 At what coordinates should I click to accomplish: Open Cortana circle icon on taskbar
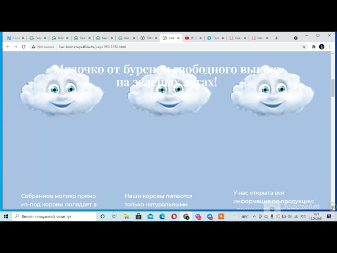click(103, 217)
